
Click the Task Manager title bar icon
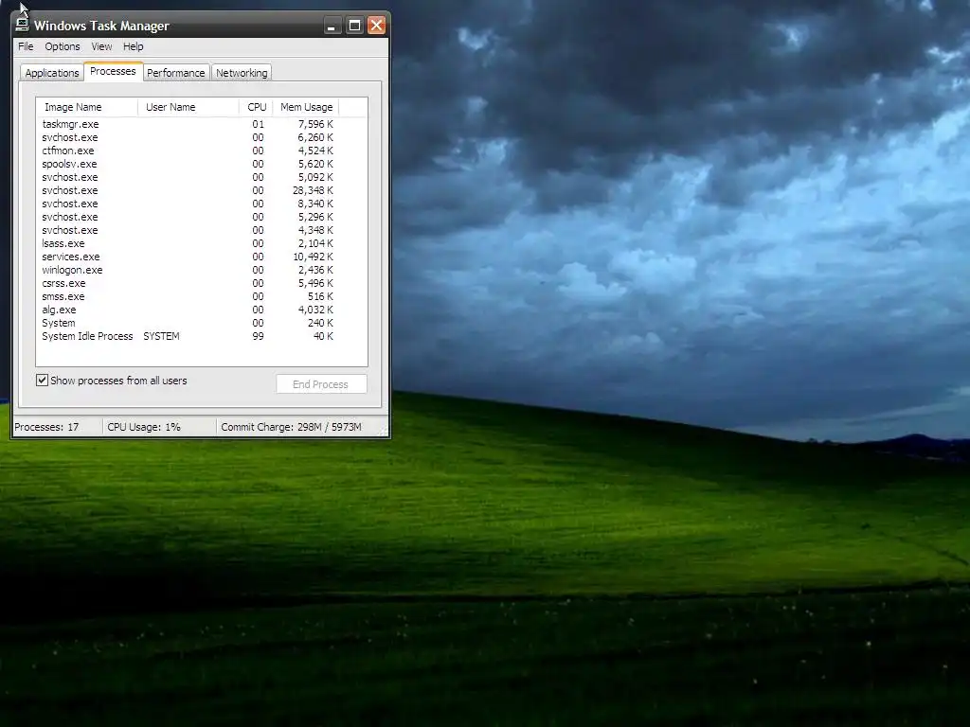23,24
